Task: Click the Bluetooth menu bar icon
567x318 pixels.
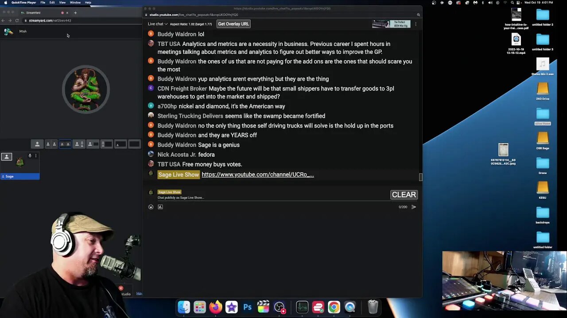Action: pos(483,3)
